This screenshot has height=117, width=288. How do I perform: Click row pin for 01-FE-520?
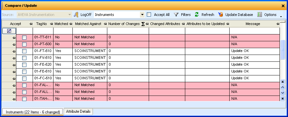14,65
